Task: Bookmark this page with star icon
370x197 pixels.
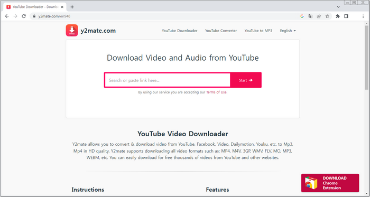Action: click(x=327, y=16)
